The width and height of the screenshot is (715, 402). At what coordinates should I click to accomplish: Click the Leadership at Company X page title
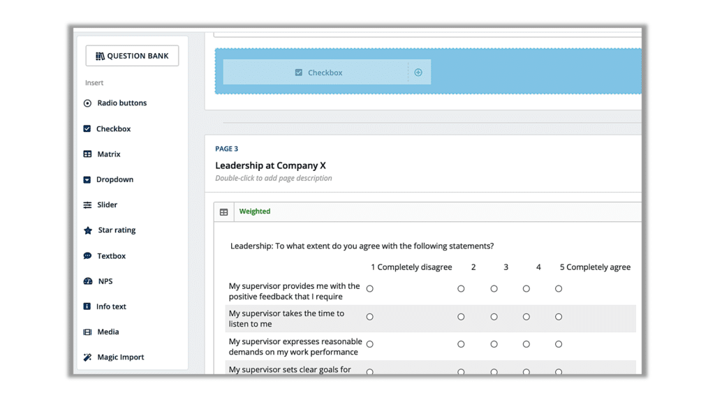pyautogui.click(x=270, y=165)
